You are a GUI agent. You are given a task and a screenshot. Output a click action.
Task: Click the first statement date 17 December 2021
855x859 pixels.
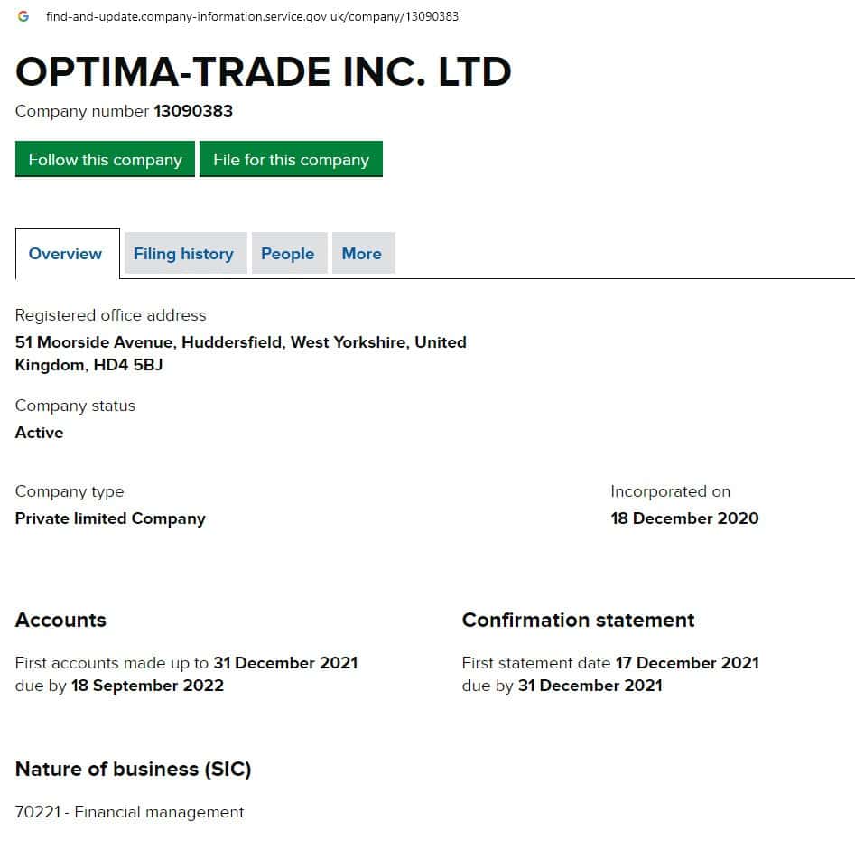686,662
